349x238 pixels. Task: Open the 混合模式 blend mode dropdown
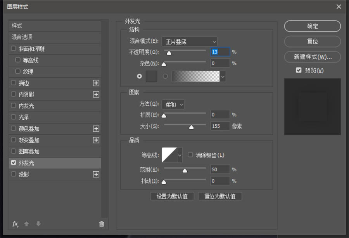coord(190,41)
